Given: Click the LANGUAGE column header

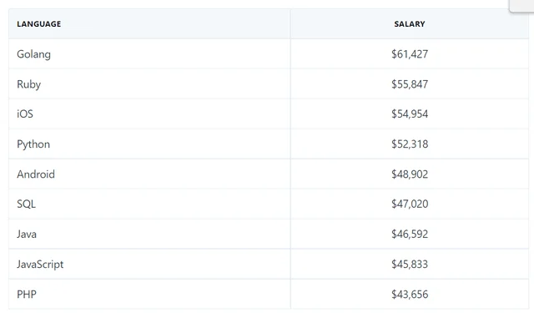Looking at the screenshot, I should pos(39,24).
